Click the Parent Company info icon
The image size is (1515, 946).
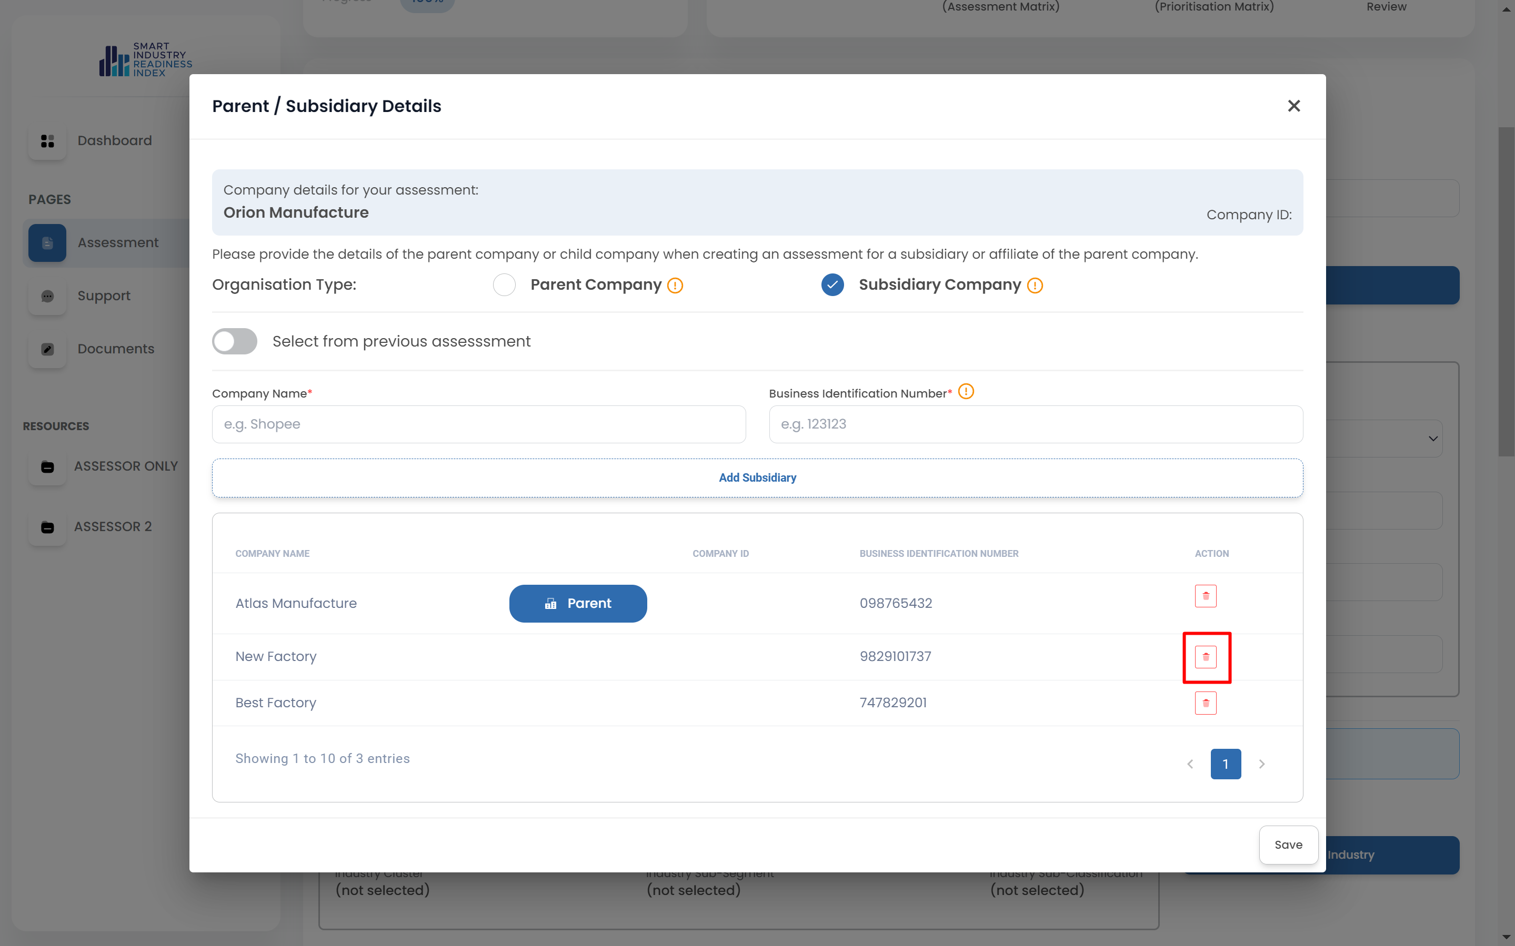675,286
